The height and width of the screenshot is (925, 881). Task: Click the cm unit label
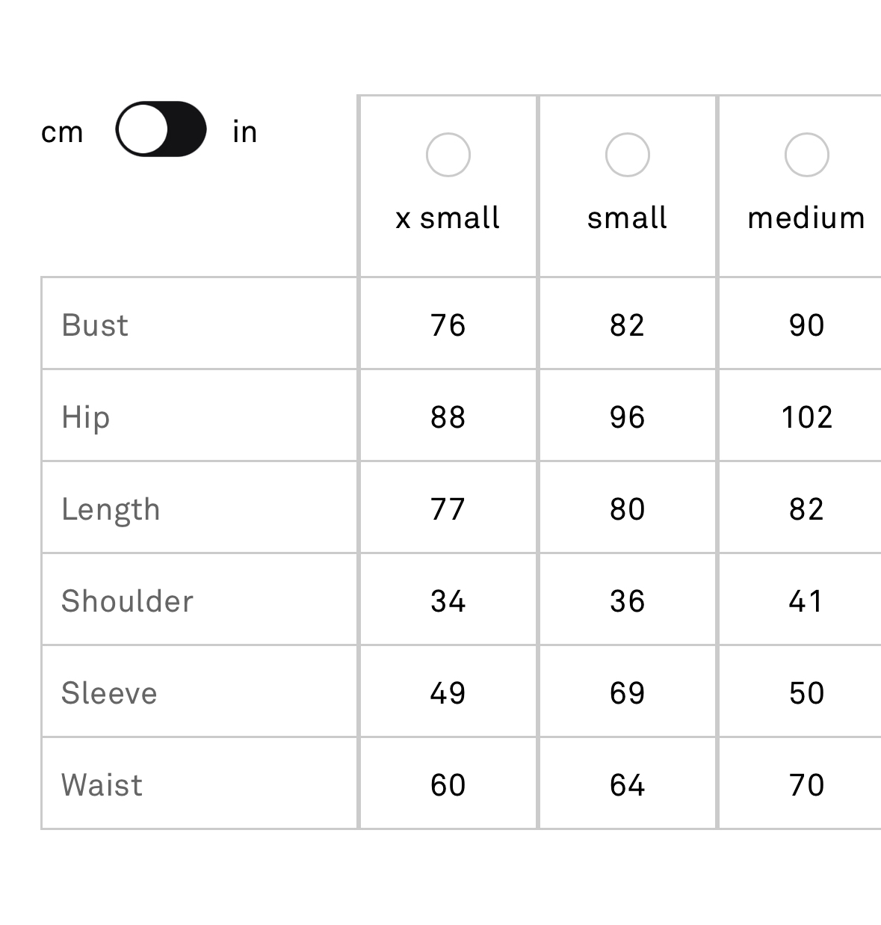62,132
